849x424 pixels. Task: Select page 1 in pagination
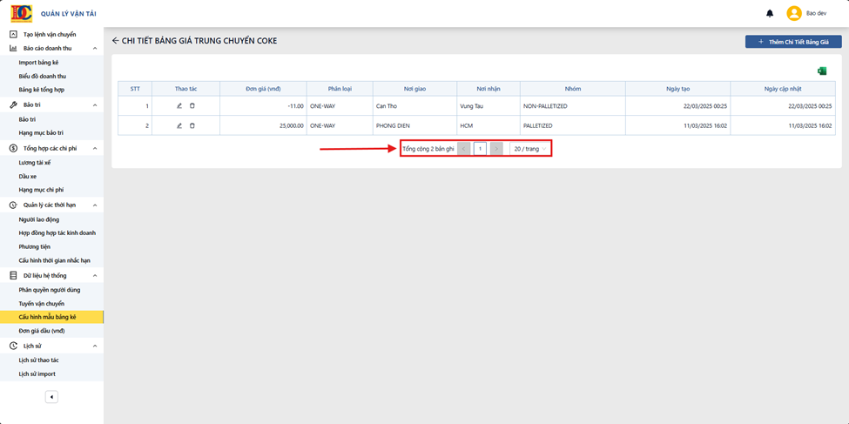click(x=480, y=148)
